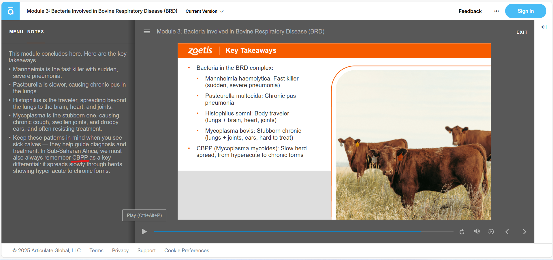Image resolution: width=553 pixels, height=260 pixels.
Task: Open Cookie Preferences in footer
Action: click(187, 250)
